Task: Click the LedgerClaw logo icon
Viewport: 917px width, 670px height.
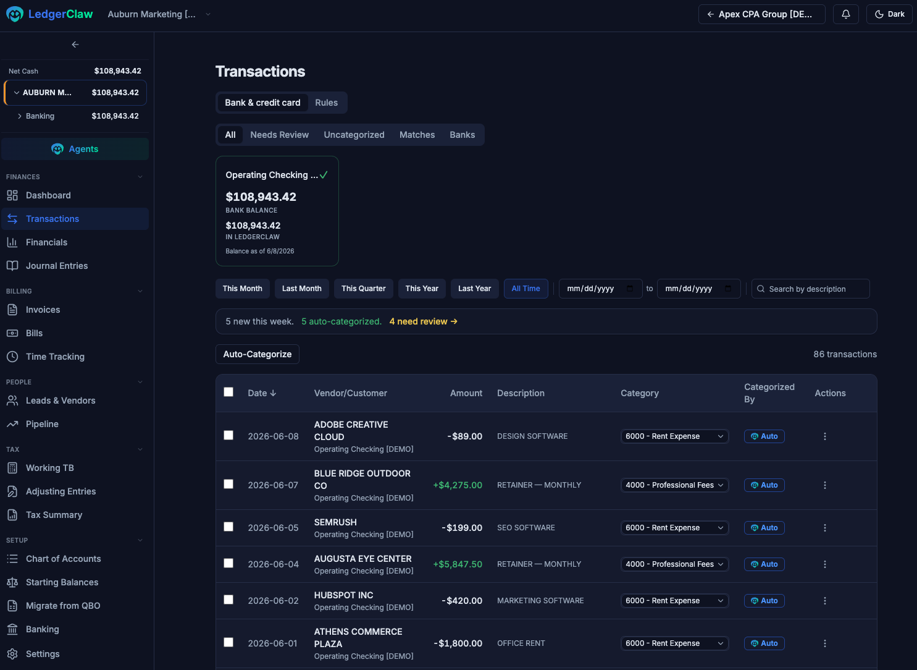Action: point(15,14)
